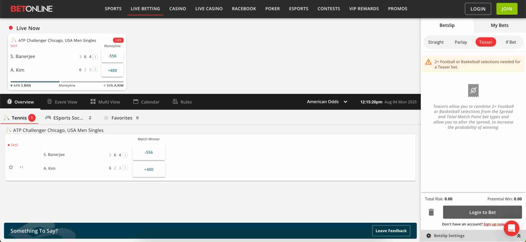The height and width of the screenshot is (242, 526).
Task: Open the LIVE BETTING menu
Action: [145, 9]
